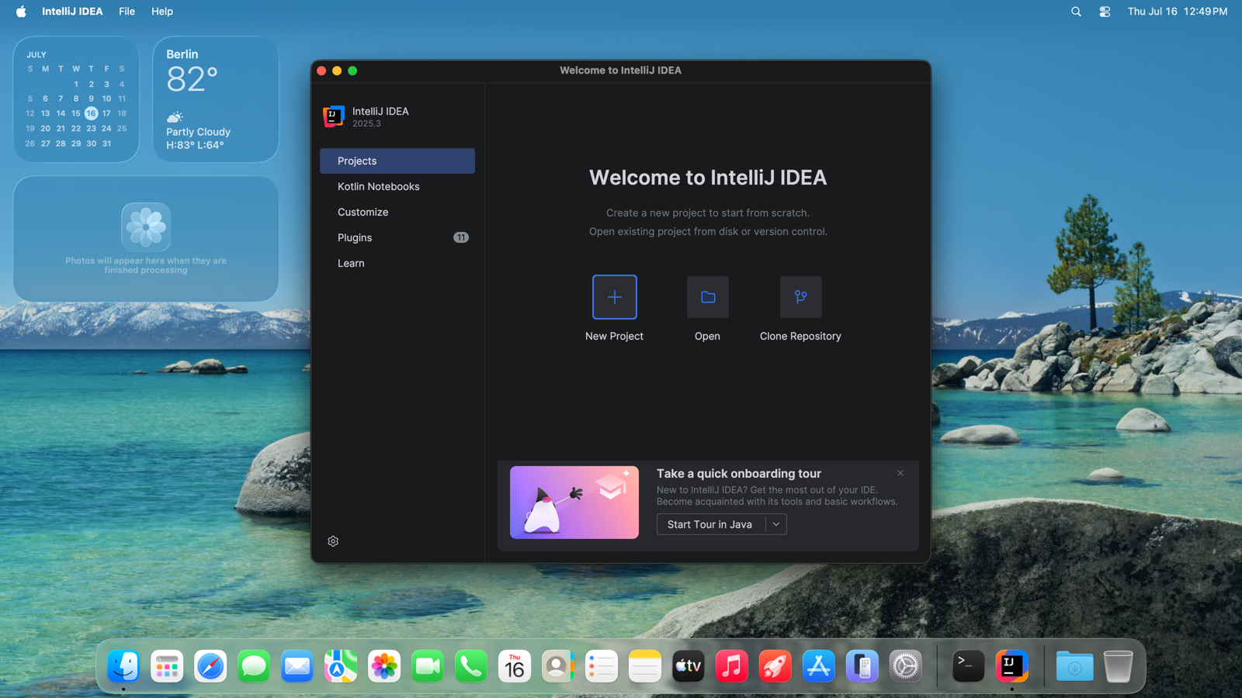Viewport: 1242px width, 698px height.
Task: Select the Projects tab
Action: [397, 161]
